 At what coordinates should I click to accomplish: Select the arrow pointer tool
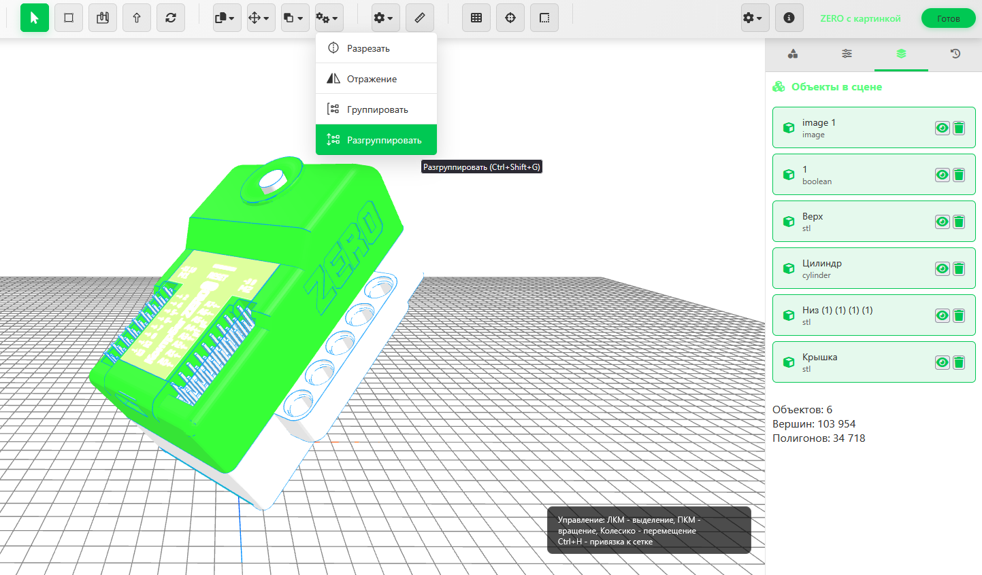35,18
